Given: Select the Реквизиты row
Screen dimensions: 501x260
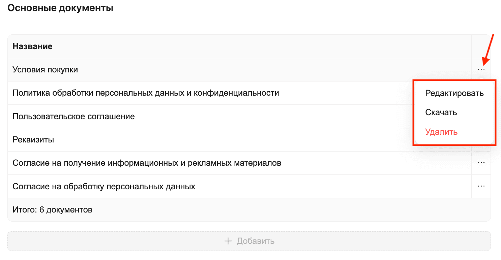Looking at the screenshot, I should (x=33, y=140).
